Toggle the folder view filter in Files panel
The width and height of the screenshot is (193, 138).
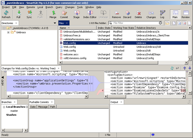[167, 23]
